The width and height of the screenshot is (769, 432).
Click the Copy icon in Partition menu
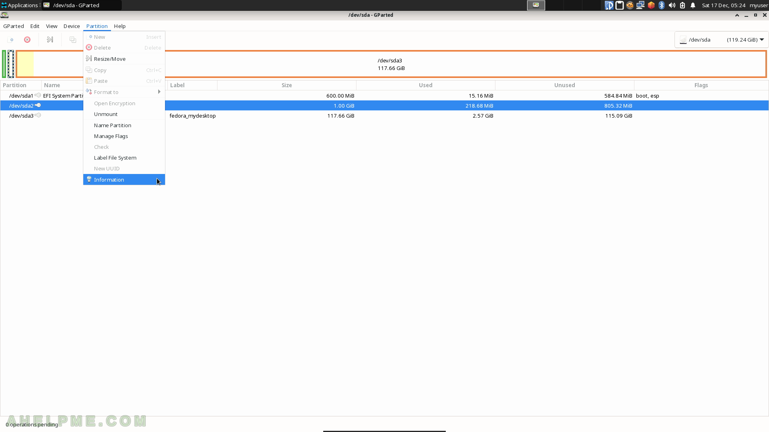(89, 70)
